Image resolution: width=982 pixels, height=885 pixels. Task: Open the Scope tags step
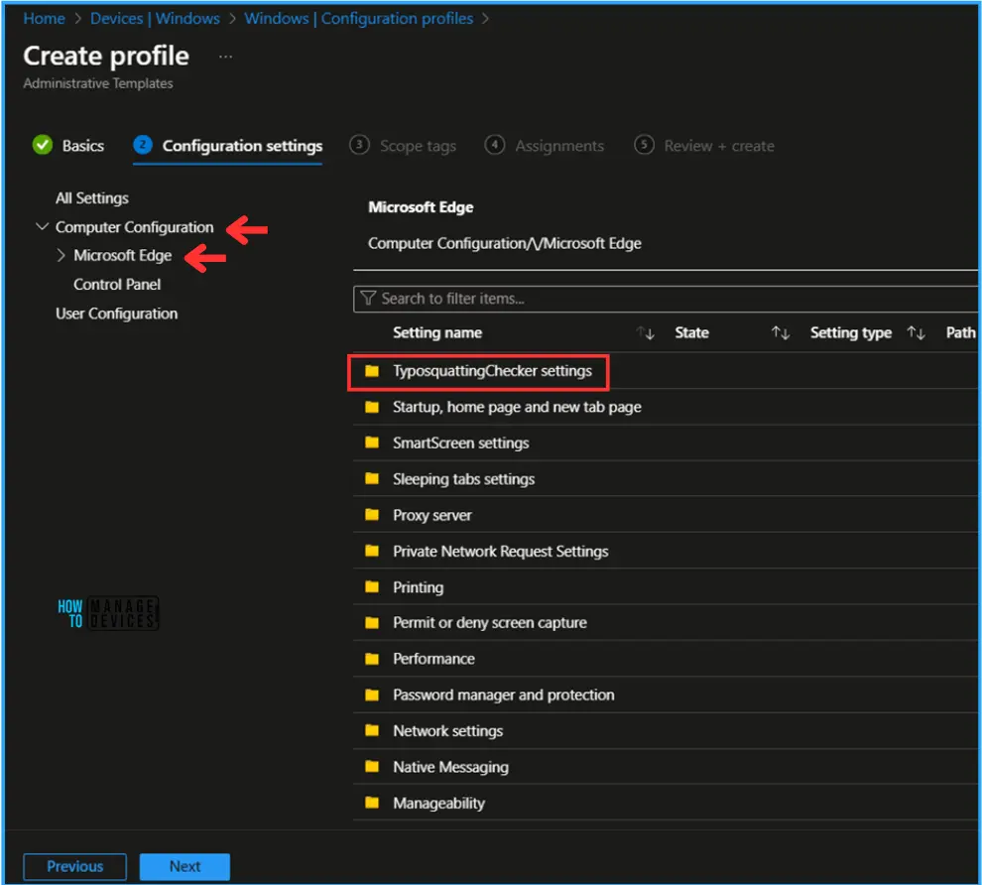tap(403, 146)
